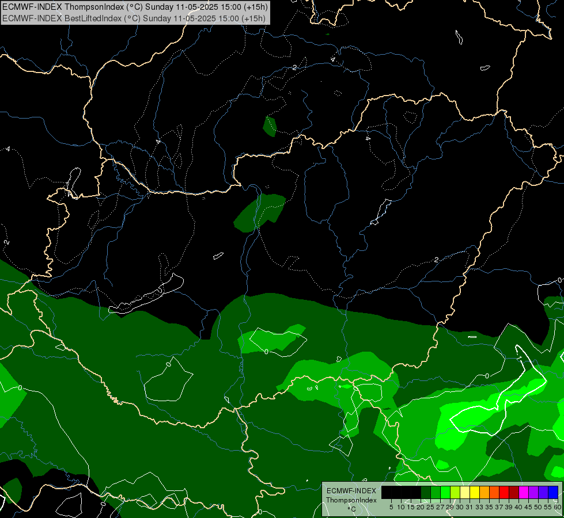This screenshot has height=518, width=564.
Task: Click legend tick value 37
Action: click(x=499, y=507)
